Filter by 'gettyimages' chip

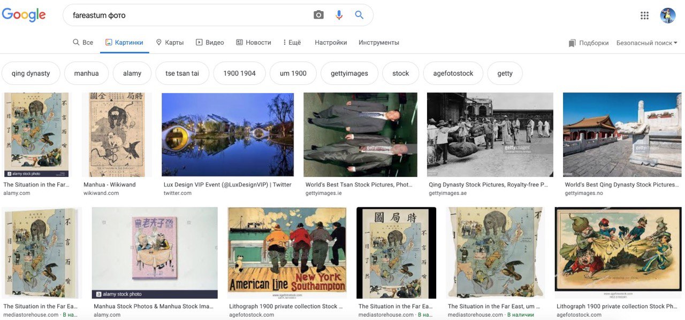point(349,74)
